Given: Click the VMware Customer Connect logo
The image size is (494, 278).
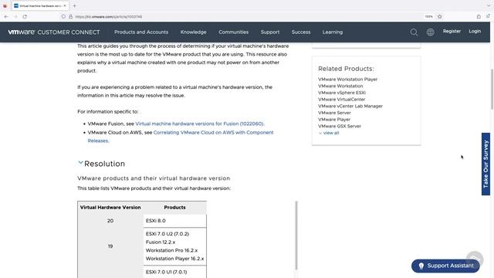Looking at the screenshot, I should (x=54, y=32).
